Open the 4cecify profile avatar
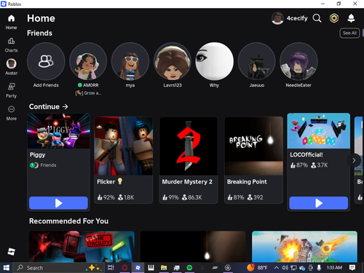The width and height of the screenshot is (364, 273). click(277, 18)
